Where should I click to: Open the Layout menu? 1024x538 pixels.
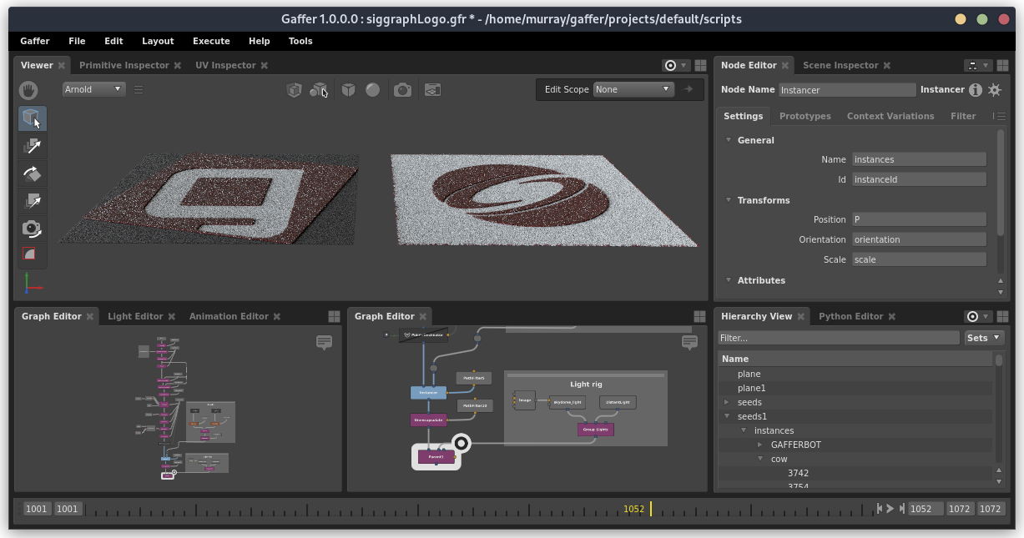(x=158, y=41)
